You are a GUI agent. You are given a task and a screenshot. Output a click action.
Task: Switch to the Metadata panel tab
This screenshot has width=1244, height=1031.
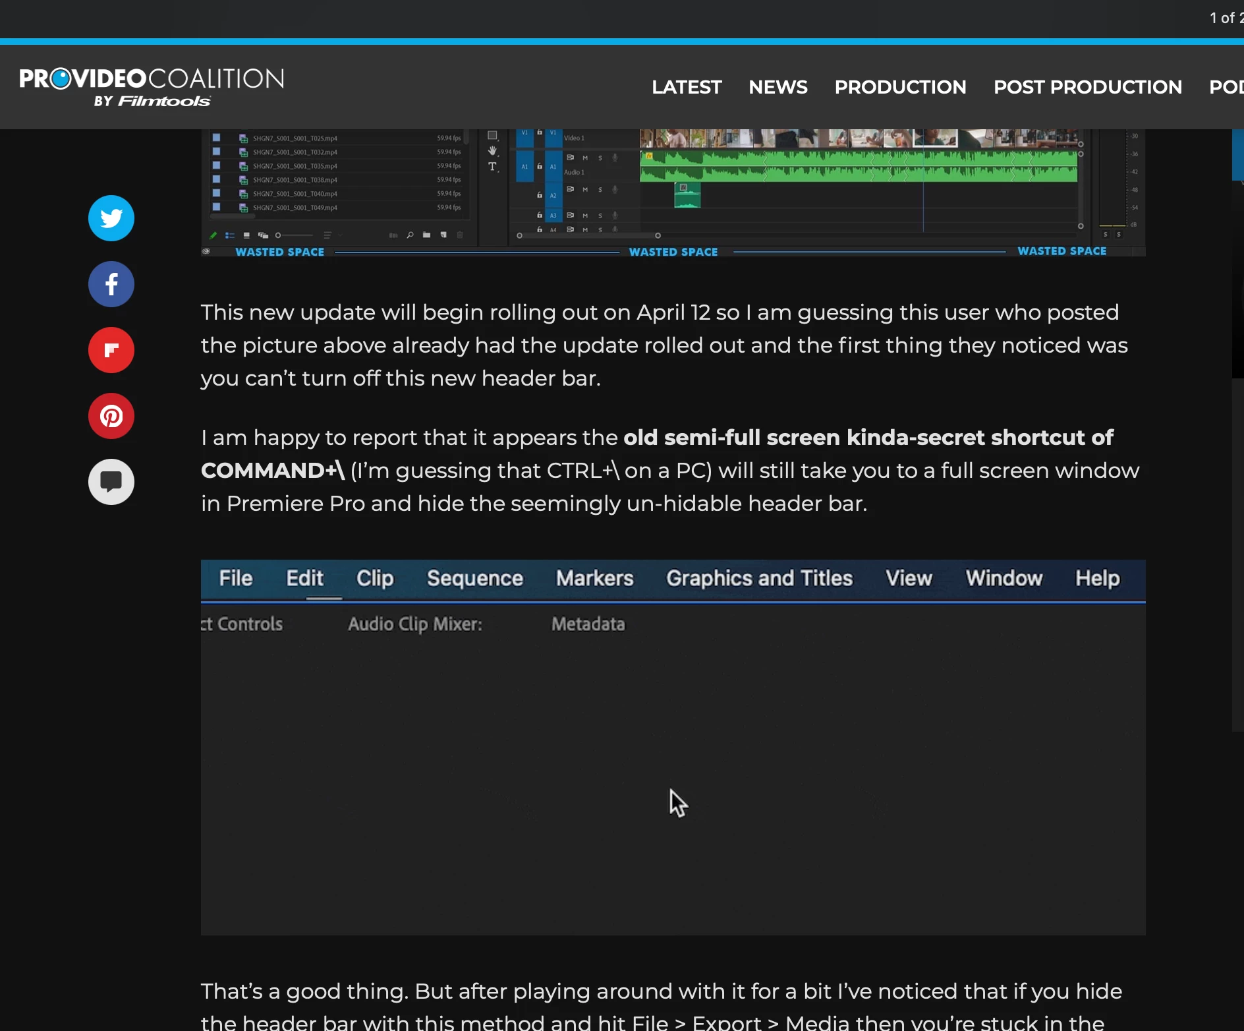[x=588, y=624]
